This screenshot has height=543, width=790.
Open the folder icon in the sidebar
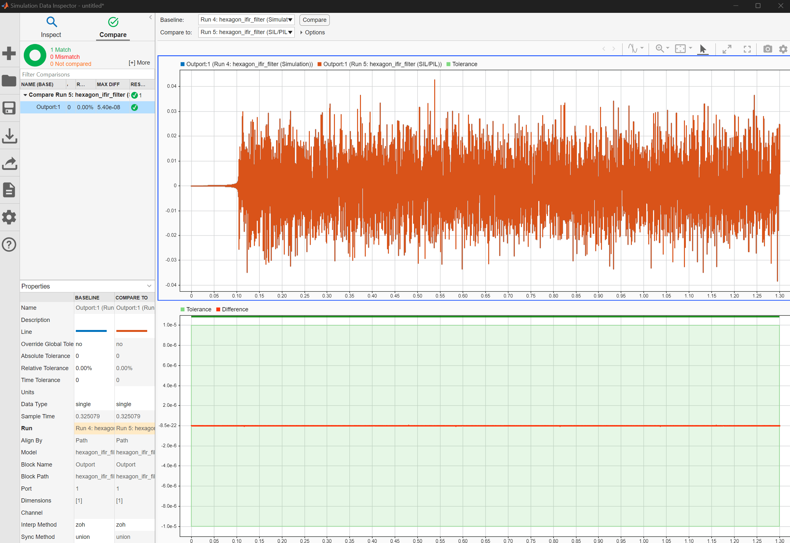tap(9, 81)
